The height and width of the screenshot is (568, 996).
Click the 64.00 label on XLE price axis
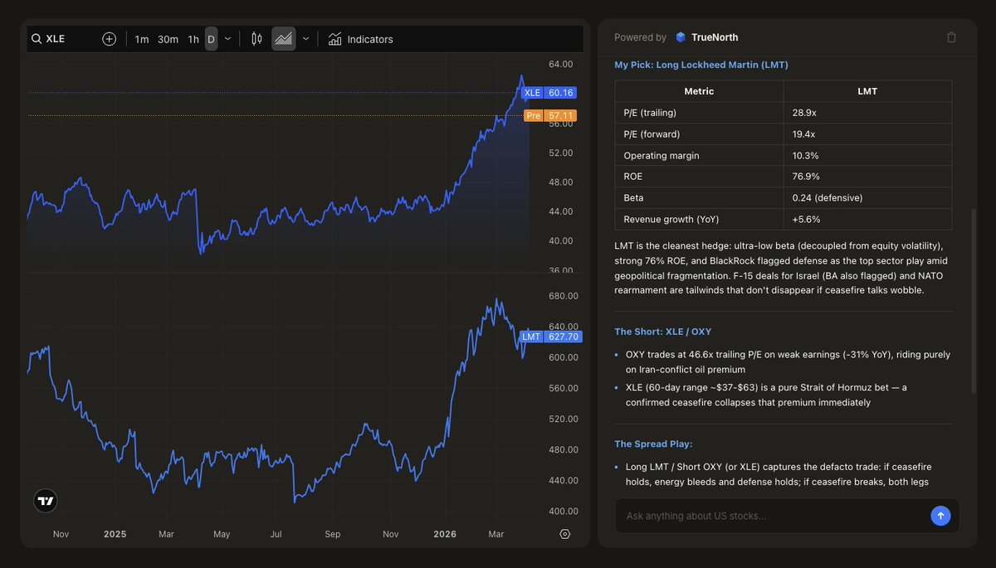[x=561, y=64]
